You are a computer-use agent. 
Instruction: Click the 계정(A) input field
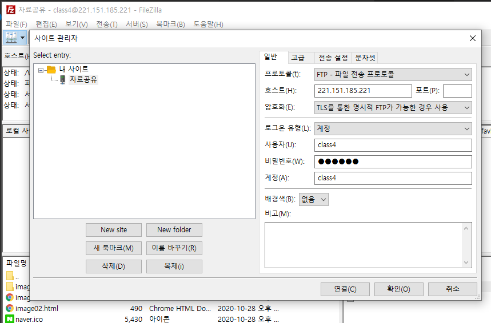(393, 178)
